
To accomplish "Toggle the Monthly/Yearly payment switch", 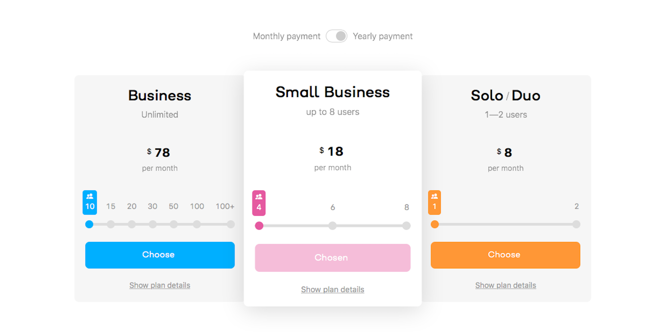I will (337, 36).
